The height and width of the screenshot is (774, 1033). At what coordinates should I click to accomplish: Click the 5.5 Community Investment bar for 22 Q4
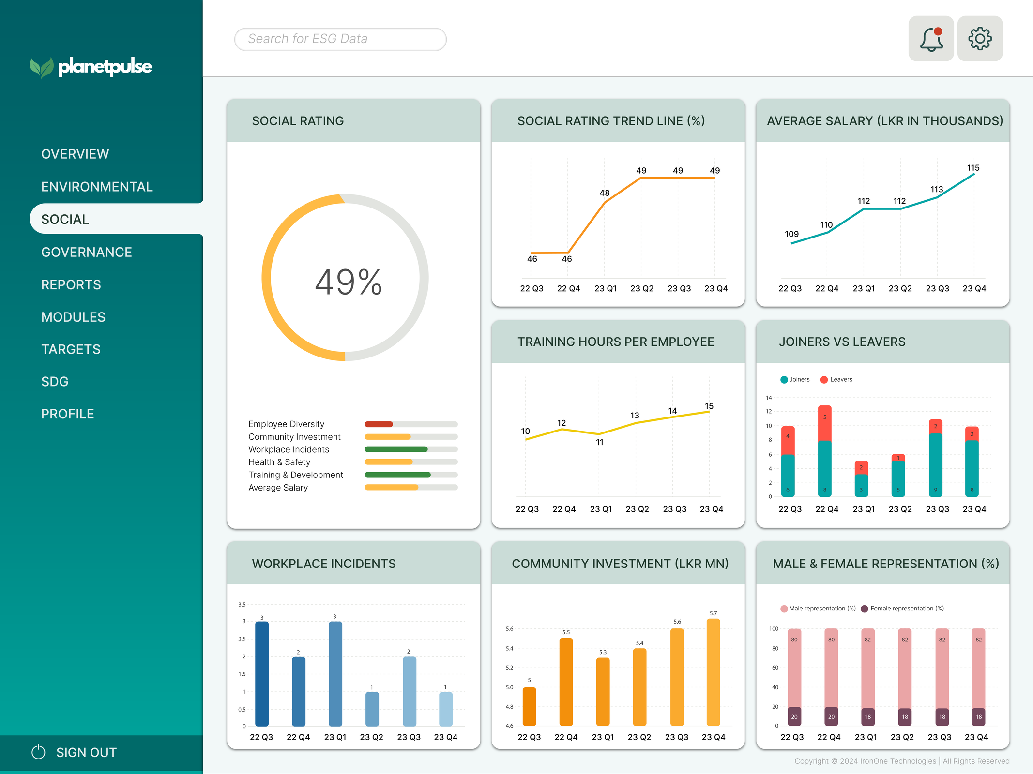coord(566,682)
